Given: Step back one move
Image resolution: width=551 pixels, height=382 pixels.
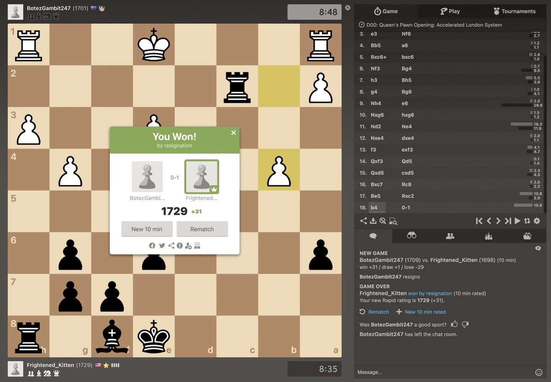Looking at the screenshot, I should (489, 221).
